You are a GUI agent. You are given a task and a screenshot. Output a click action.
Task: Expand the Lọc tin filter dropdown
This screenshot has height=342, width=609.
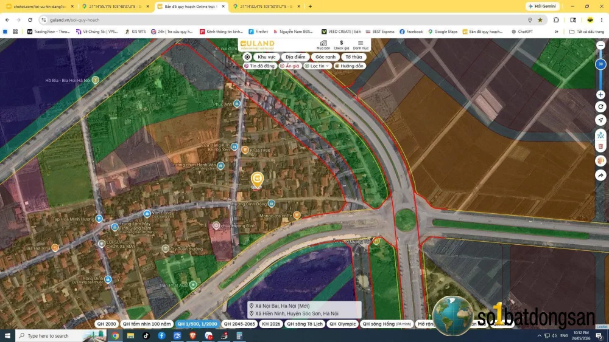coord(317,66)
